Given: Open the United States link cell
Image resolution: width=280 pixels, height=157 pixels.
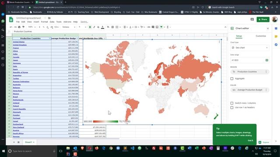Looking at the screenshot, I should coord(18,42).
